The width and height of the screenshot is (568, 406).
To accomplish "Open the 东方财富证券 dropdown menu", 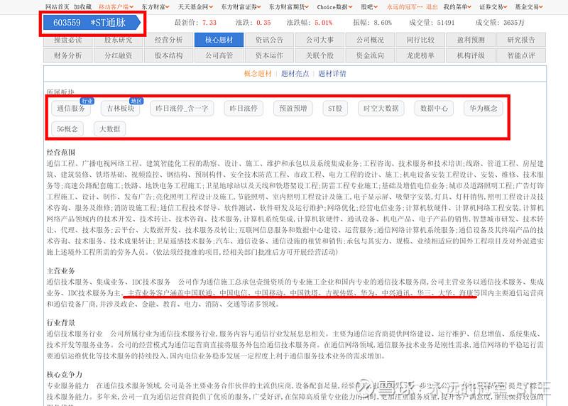I will click(x=241, y=7).
